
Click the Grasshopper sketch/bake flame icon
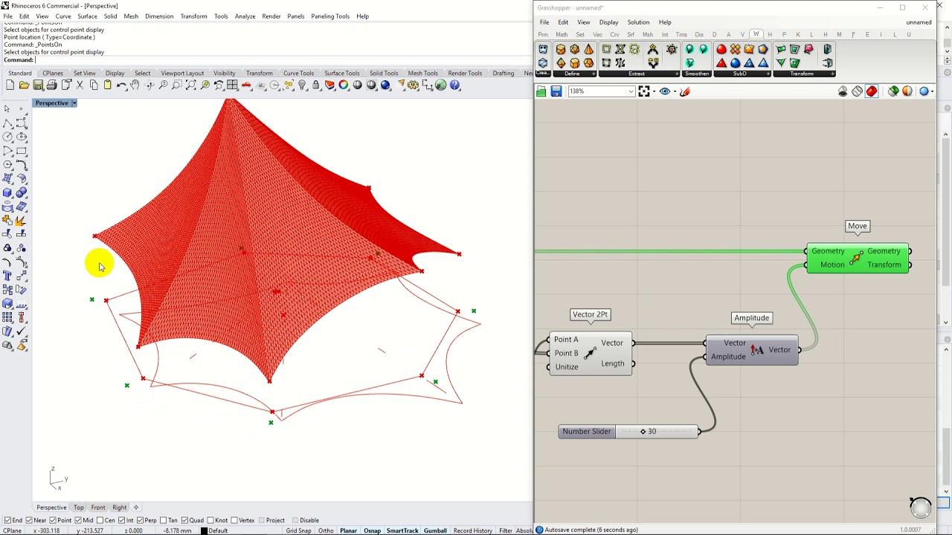click(685, 91)
